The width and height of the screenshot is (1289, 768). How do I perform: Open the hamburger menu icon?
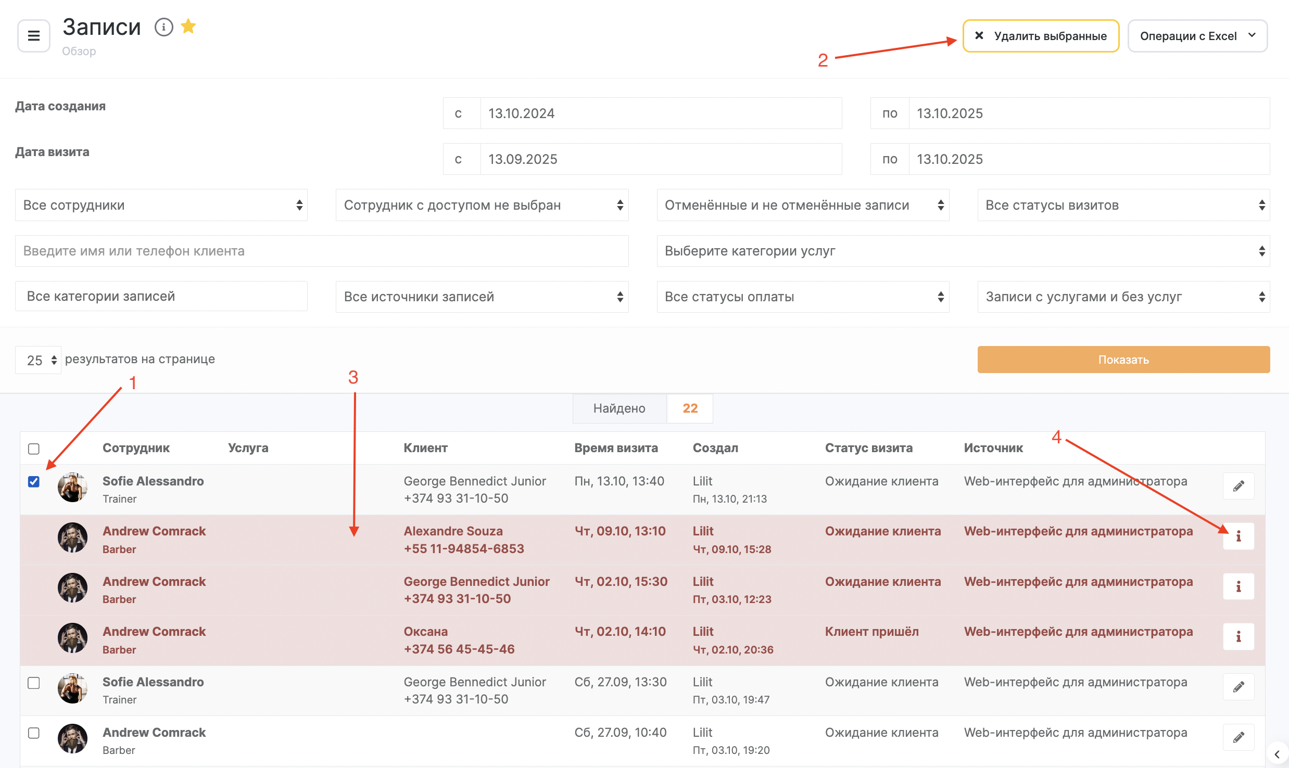[34, 36]
